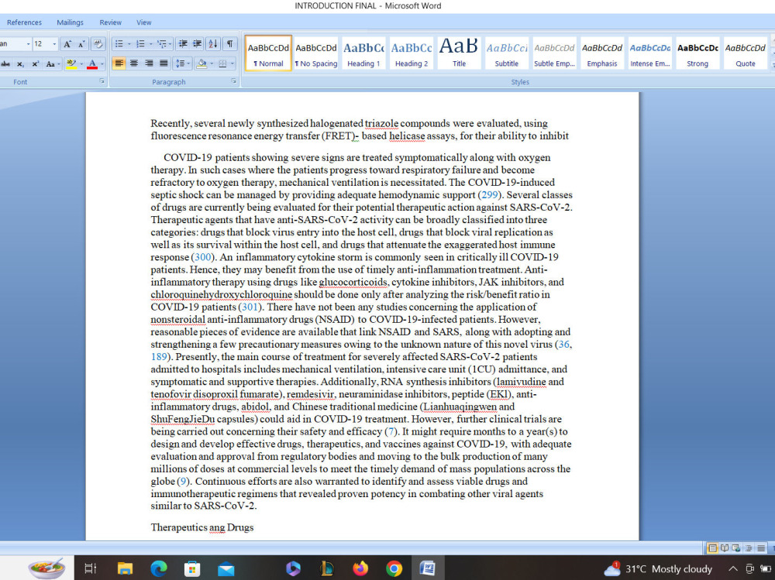This screenshot has width=775, height=580.
Task: Switch to Outline view
Action: pyautogui.click(x=749, y=548)
